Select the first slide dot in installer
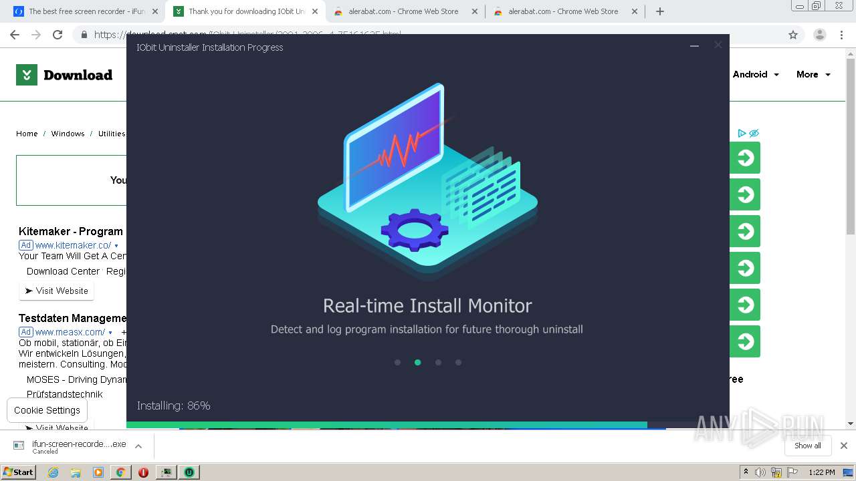Viewport: 856px width, 481px height. click(x=397, y=362)
